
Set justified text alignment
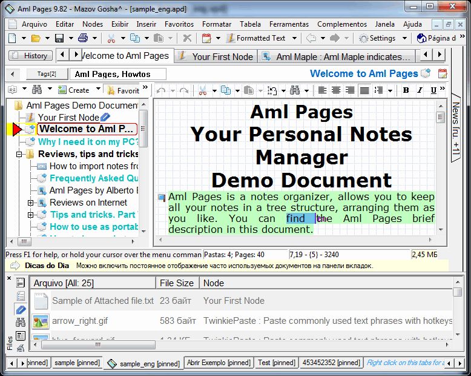[x=364, y=90]
